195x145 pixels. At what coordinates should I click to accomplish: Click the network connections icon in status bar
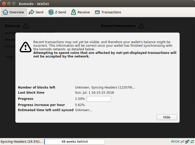pyautogui.click(x=187, y=142)
